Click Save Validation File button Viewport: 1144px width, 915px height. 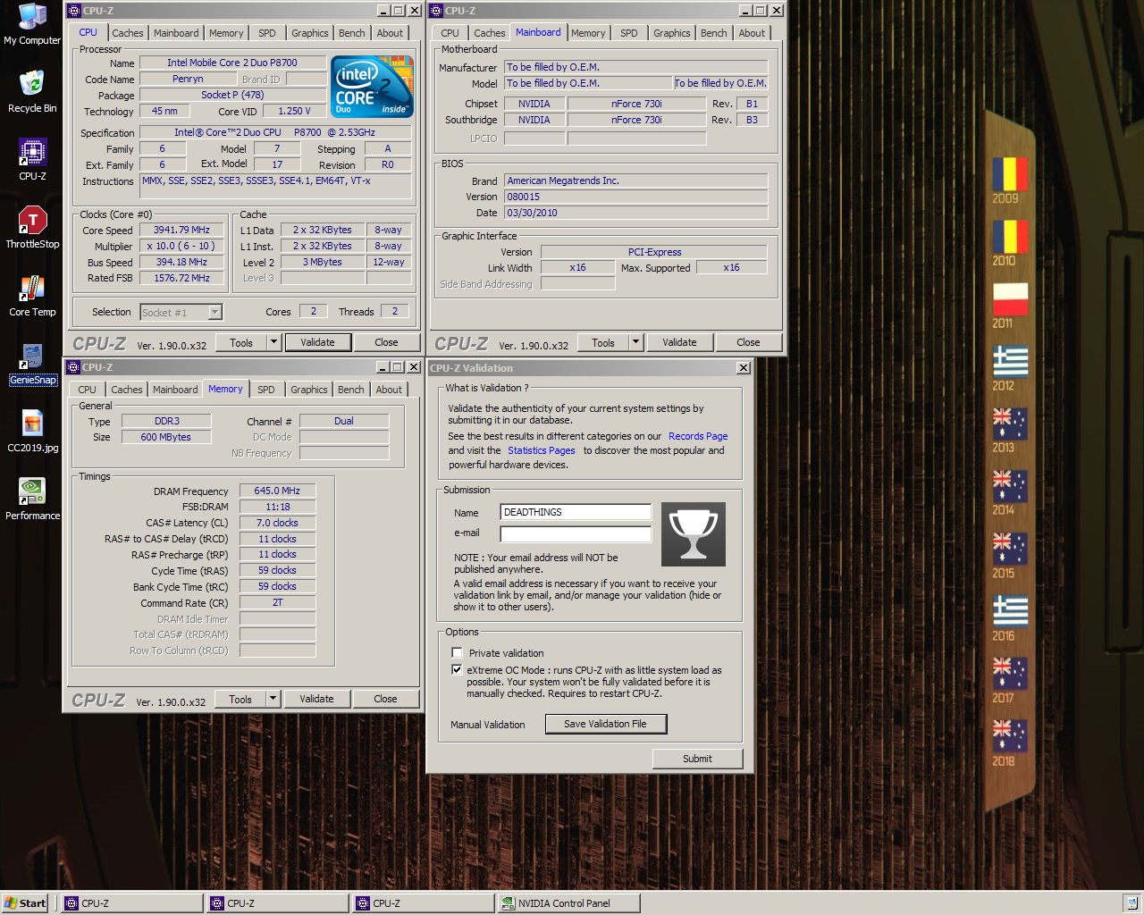[606, 724]
